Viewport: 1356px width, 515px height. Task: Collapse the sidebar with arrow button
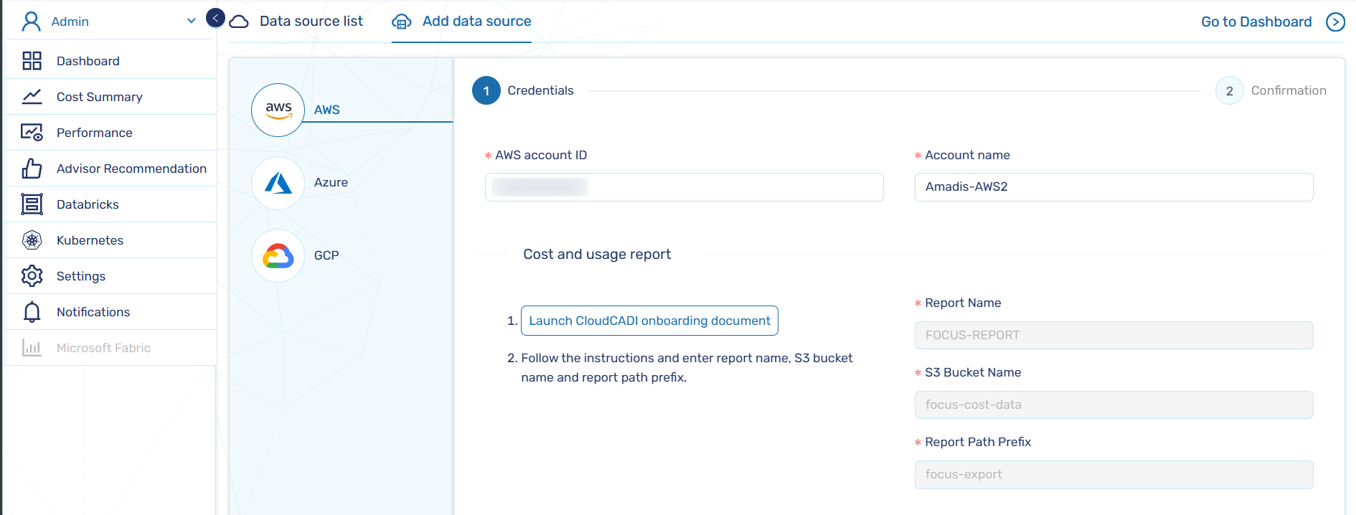215,18
